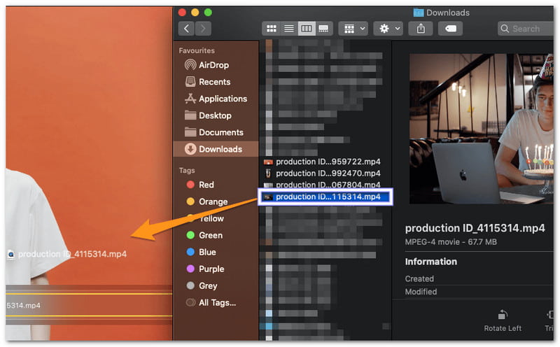Open Recents in the sidebar
The height and width of the screenshot is (347, 560).
tap(214, 82)
